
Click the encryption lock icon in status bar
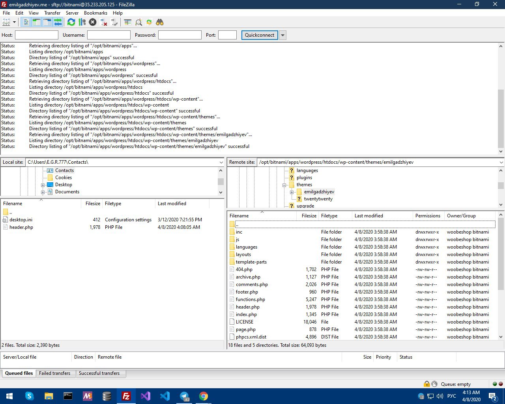point(426,384)
